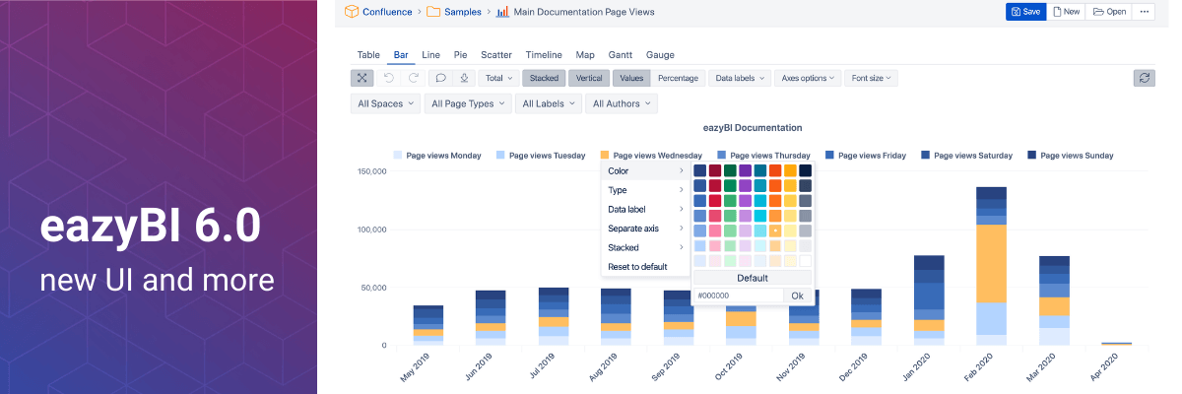
Task: Toggle Page views Monday legend series
Action: (x=437, y=156)
